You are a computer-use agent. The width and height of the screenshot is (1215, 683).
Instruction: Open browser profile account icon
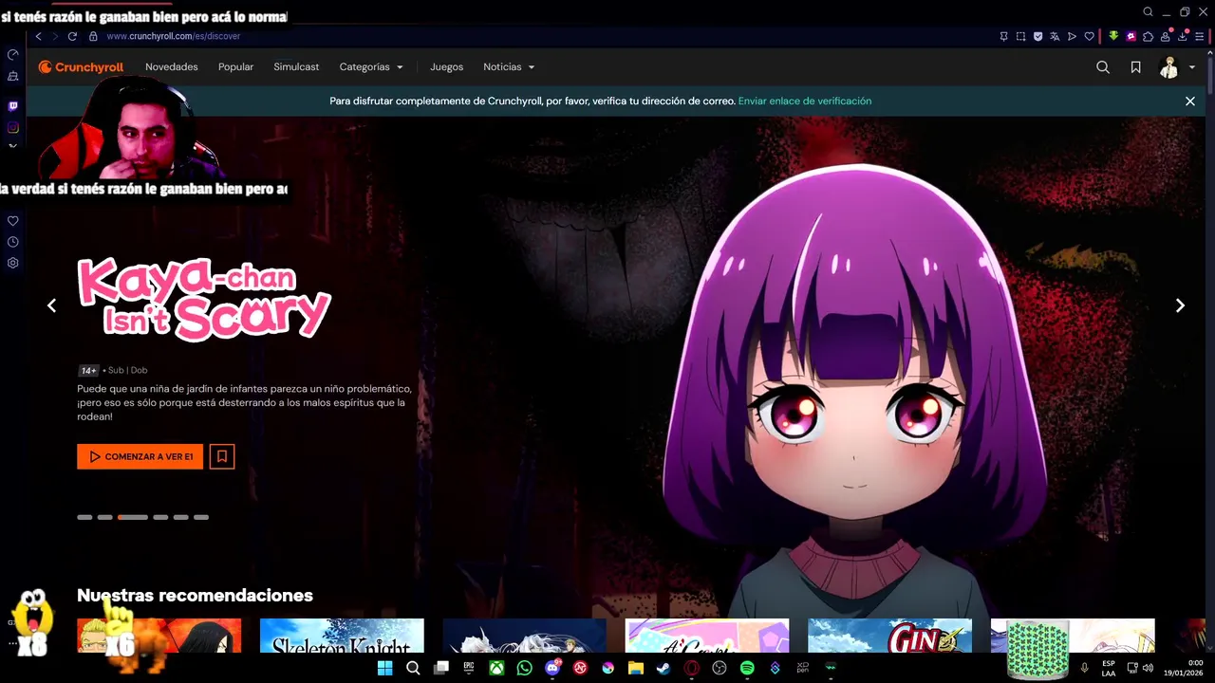point(1167,36)
